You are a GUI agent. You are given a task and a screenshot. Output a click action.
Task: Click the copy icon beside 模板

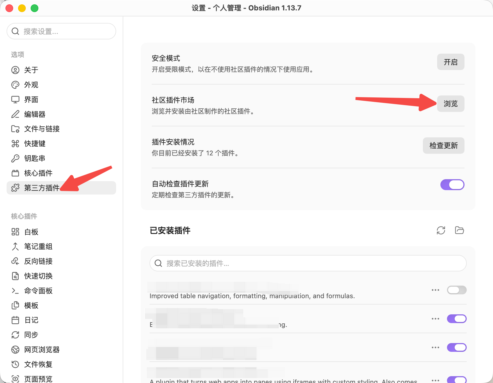click(15, 306)
